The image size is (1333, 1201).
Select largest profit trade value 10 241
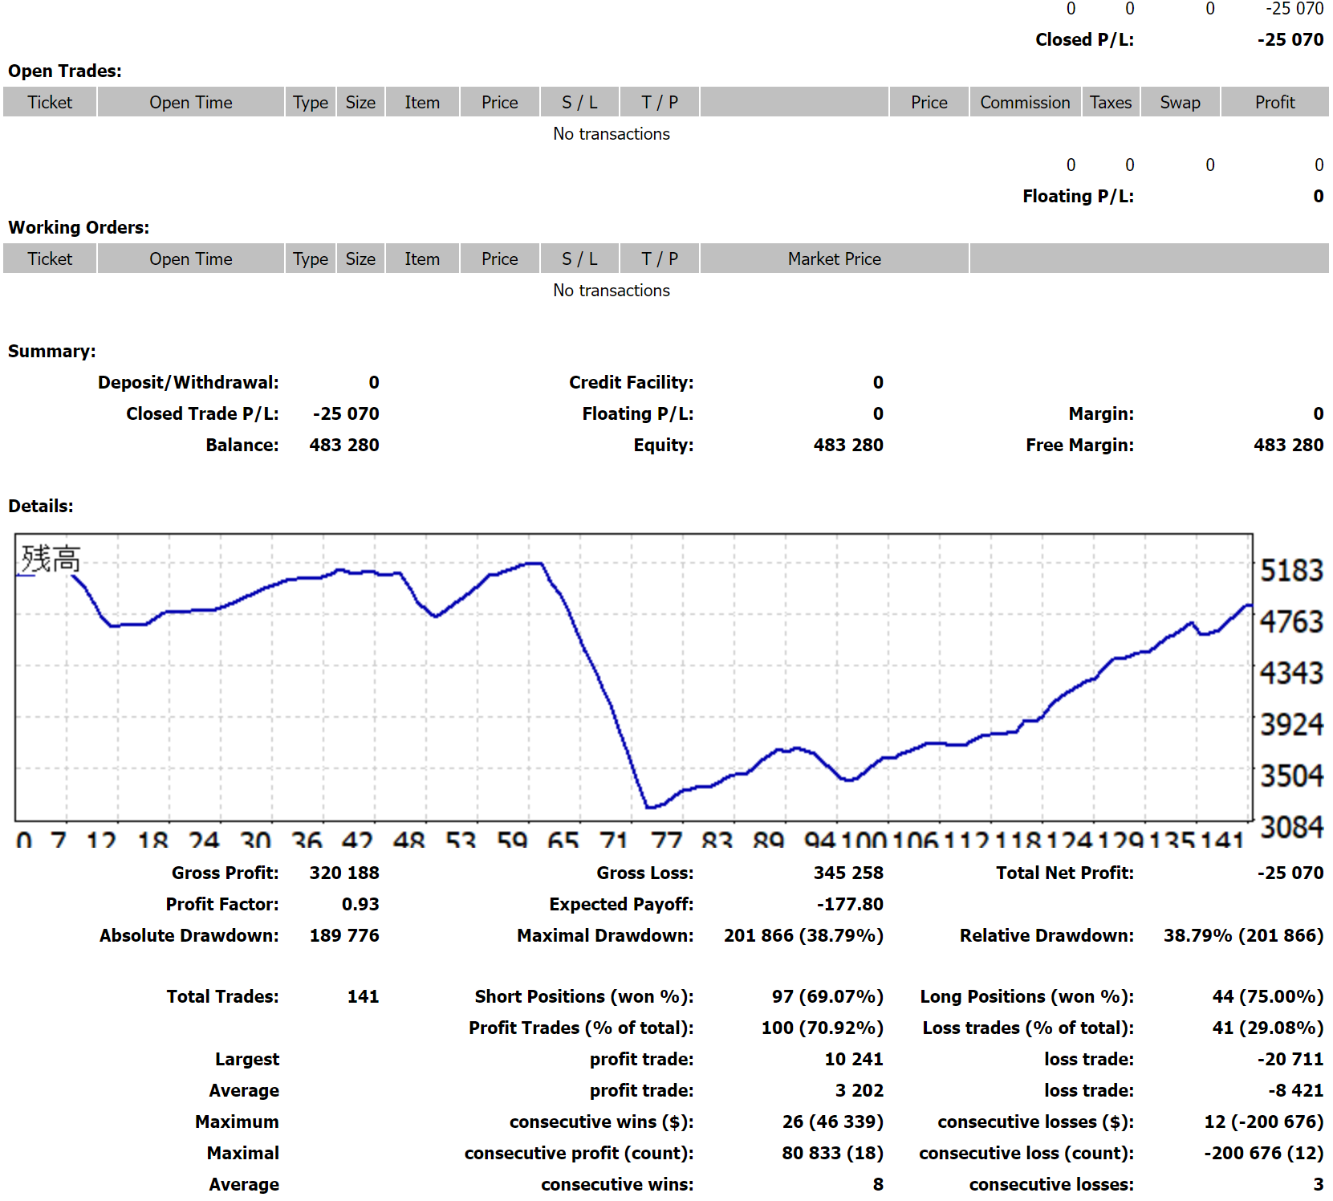tap(854, 1059)
